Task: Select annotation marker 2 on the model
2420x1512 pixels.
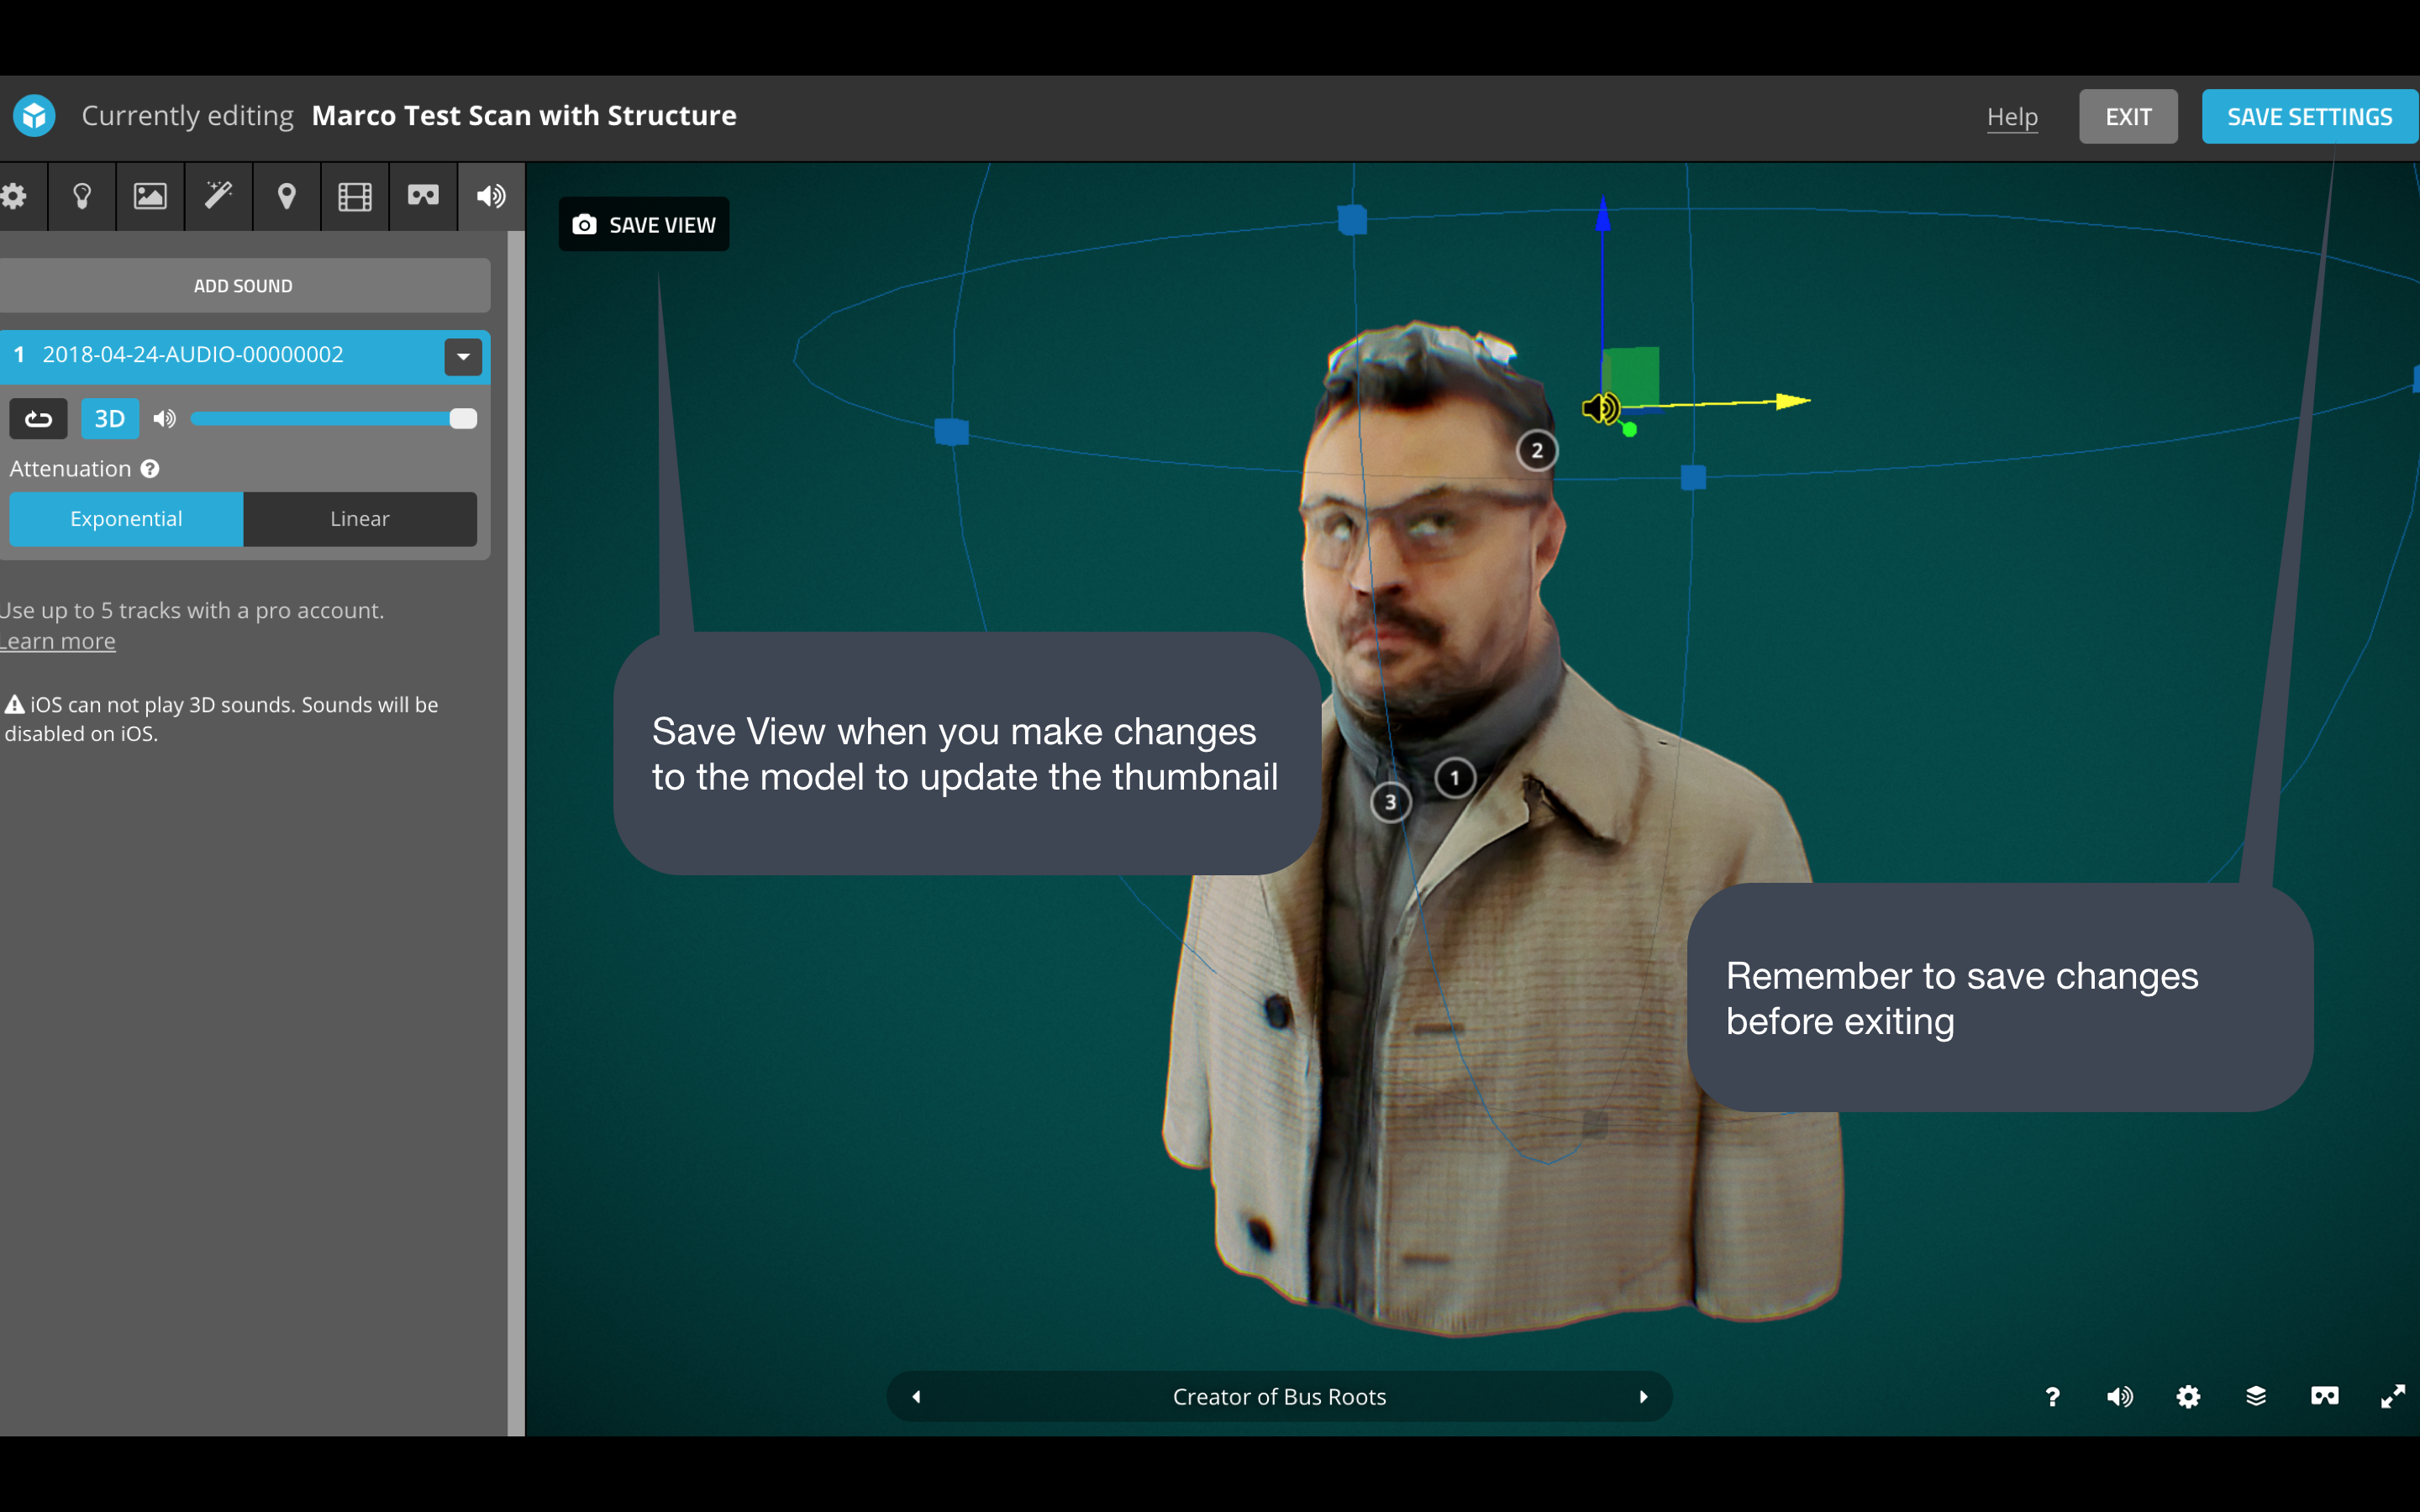Action: (1537, 451)
